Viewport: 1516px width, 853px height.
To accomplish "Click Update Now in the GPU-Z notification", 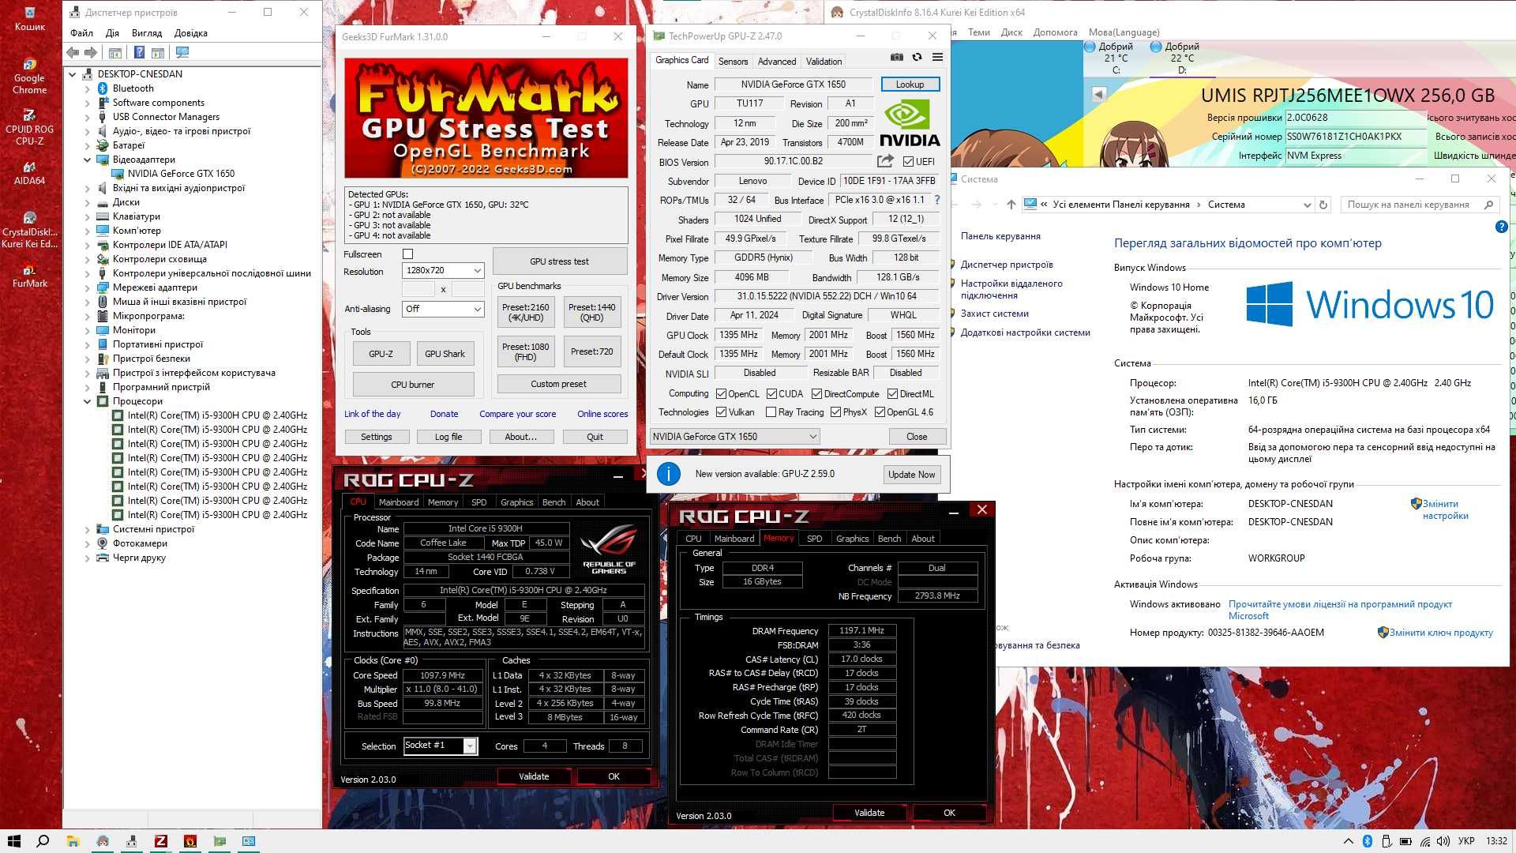I will click(x=911, y=475).
